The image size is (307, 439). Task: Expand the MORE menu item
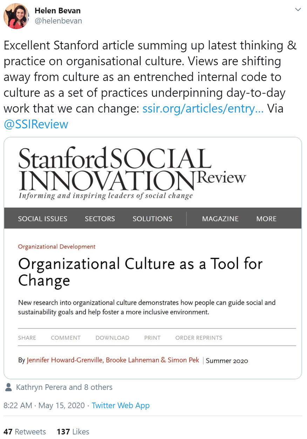pyautogui.click(x=266, y=219)
